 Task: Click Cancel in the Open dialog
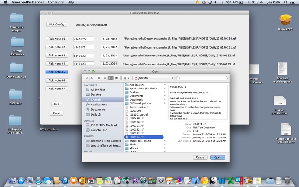[200, 157]
